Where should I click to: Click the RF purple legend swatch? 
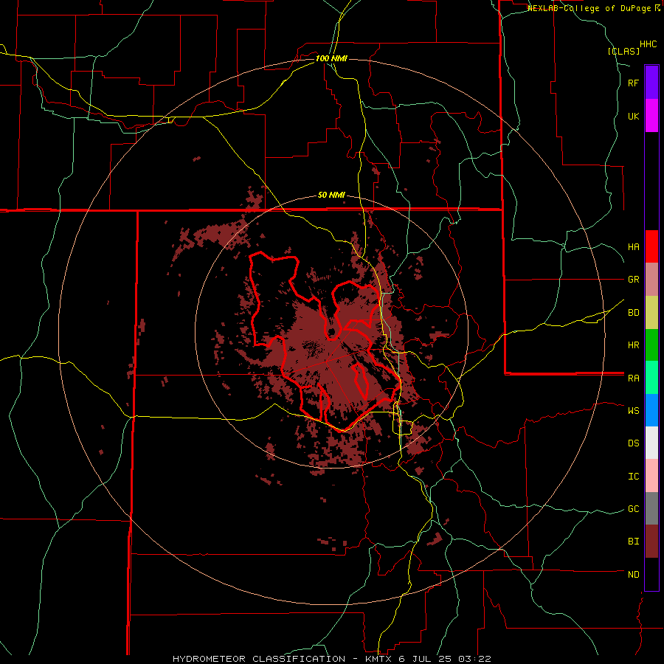point(651,83)
